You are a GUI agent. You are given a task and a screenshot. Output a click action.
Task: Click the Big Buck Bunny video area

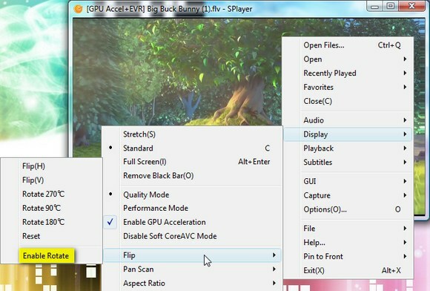(177, 71)
